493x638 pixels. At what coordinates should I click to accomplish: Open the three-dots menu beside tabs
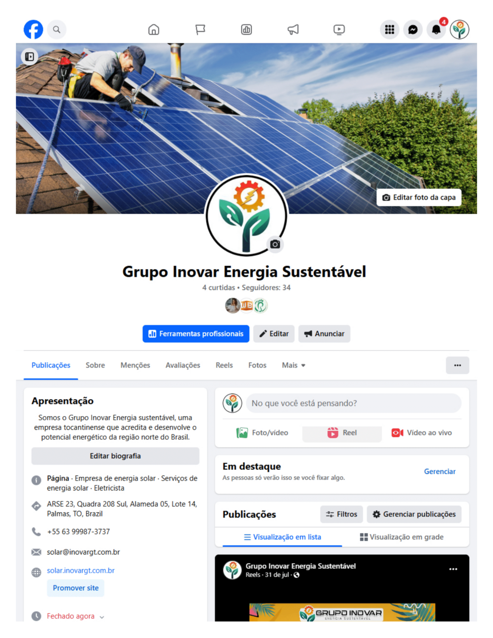(457, 365)
